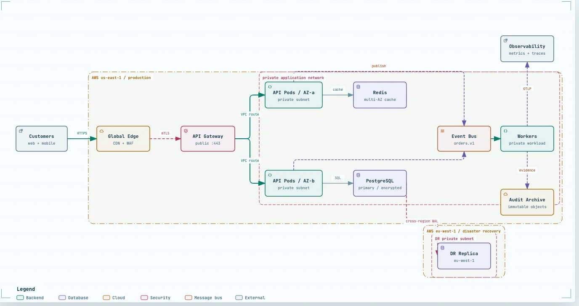Image resolution: width=579 pixels, height=306 pixels.
Task: Click the SQL edge label
Action: 338,178
